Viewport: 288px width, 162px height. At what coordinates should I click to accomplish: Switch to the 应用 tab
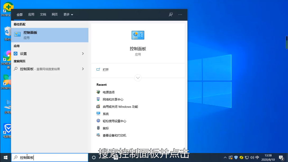tap(31, 15)
